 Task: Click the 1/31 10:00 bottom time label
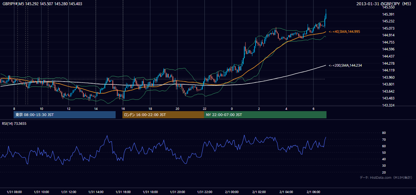tap(41, 192)
